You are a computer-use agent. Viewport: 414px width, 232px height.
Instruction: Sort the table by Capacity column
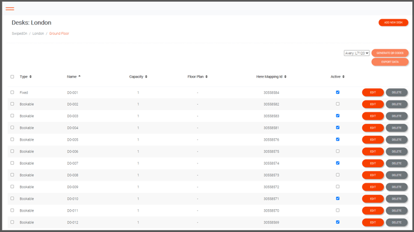138,77
